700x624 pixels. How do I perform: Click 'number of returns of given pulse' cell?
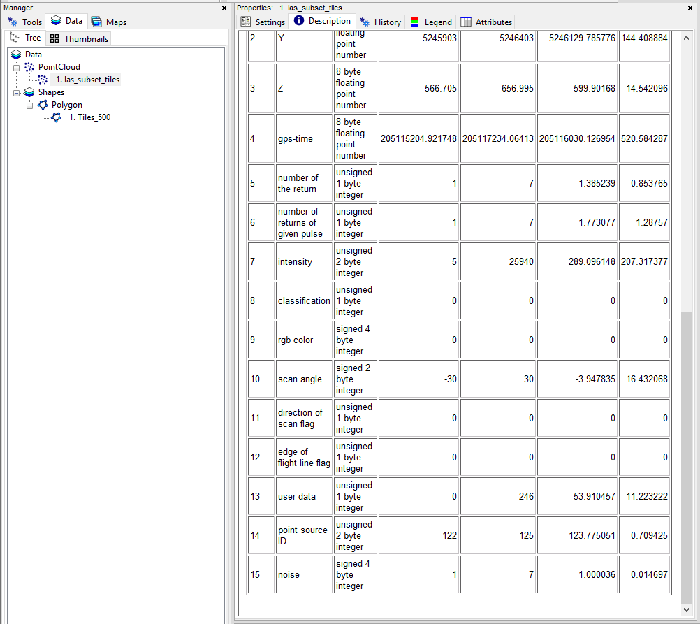[x=304, y=222]
